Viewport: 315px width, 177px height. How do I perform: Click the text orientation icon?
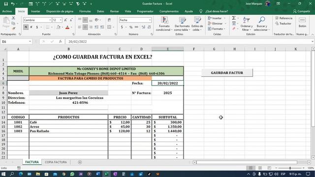tap(96, 20)
